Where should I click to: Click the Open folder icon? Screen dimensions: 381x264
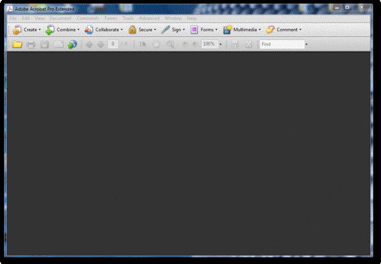(17, 44)
